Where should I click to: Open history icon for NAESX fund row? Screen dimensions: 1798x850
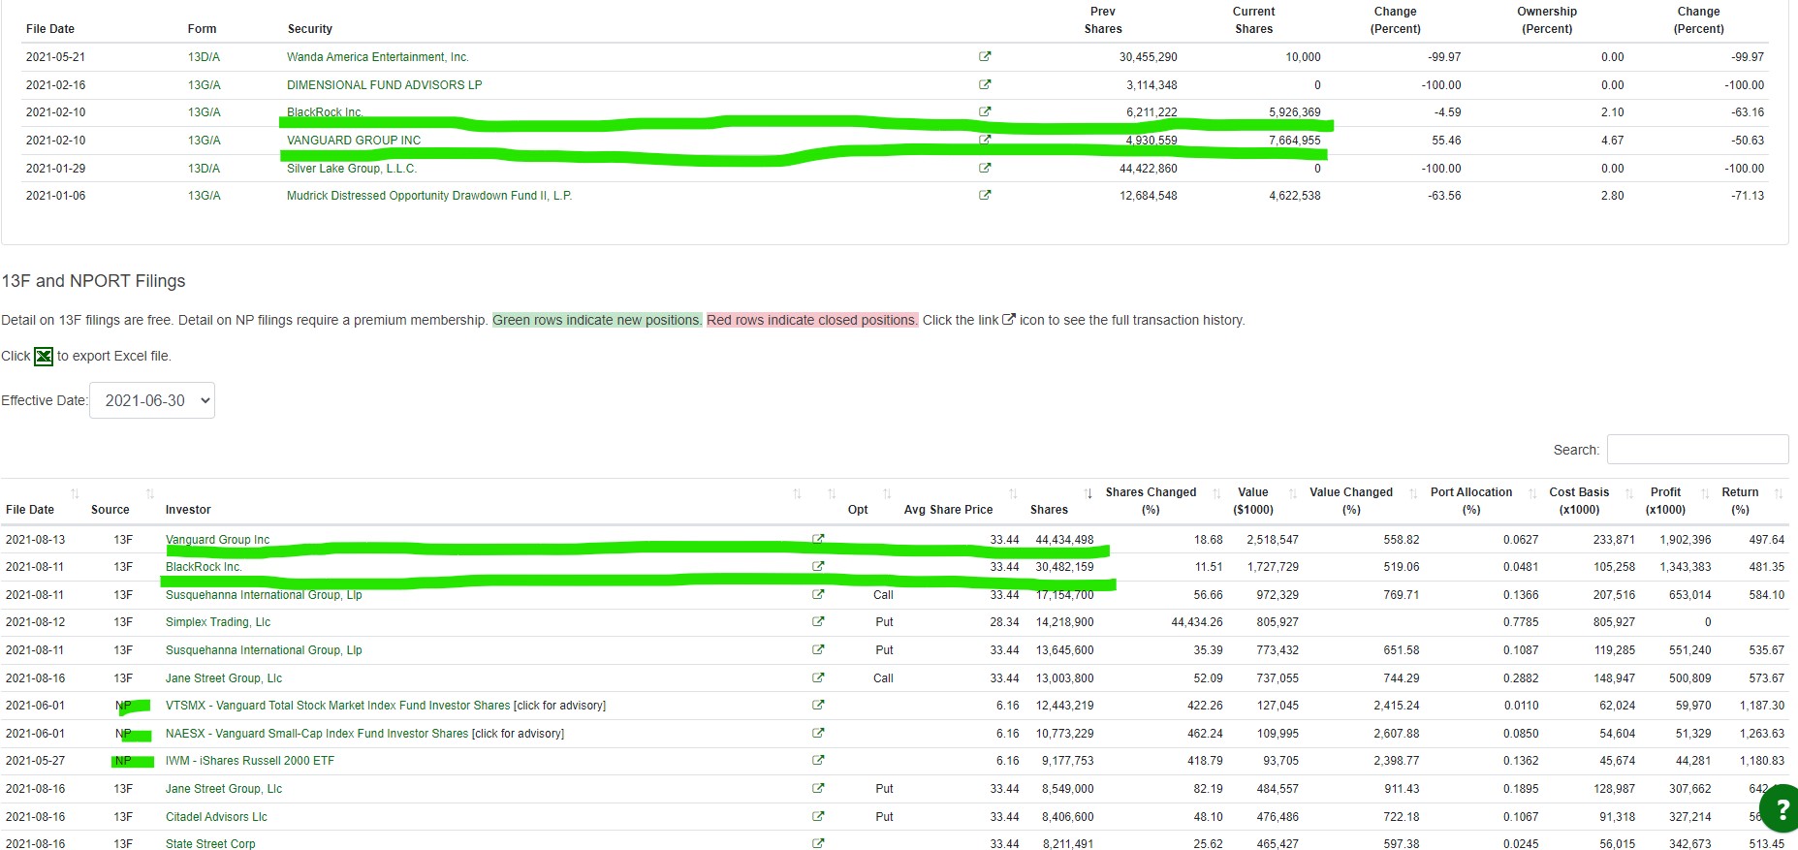click(818, 733)
